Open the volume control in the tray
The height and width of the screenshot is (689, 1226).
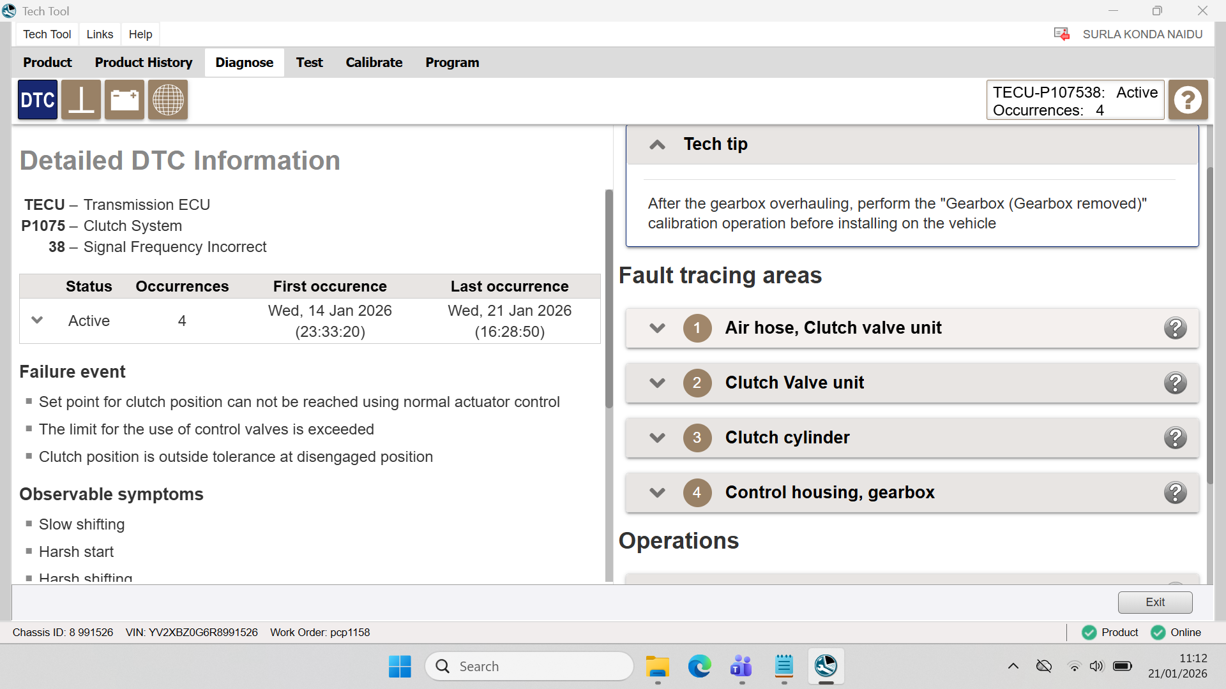coord(1096,667)
